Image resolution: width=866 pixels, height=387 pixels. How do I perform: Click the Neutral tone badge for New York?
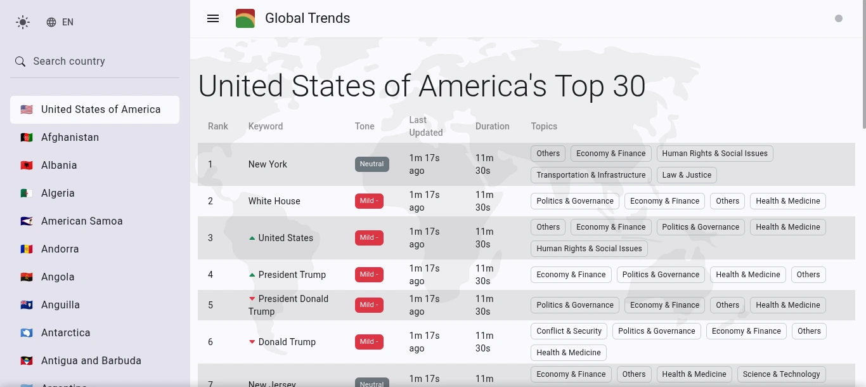372,164
